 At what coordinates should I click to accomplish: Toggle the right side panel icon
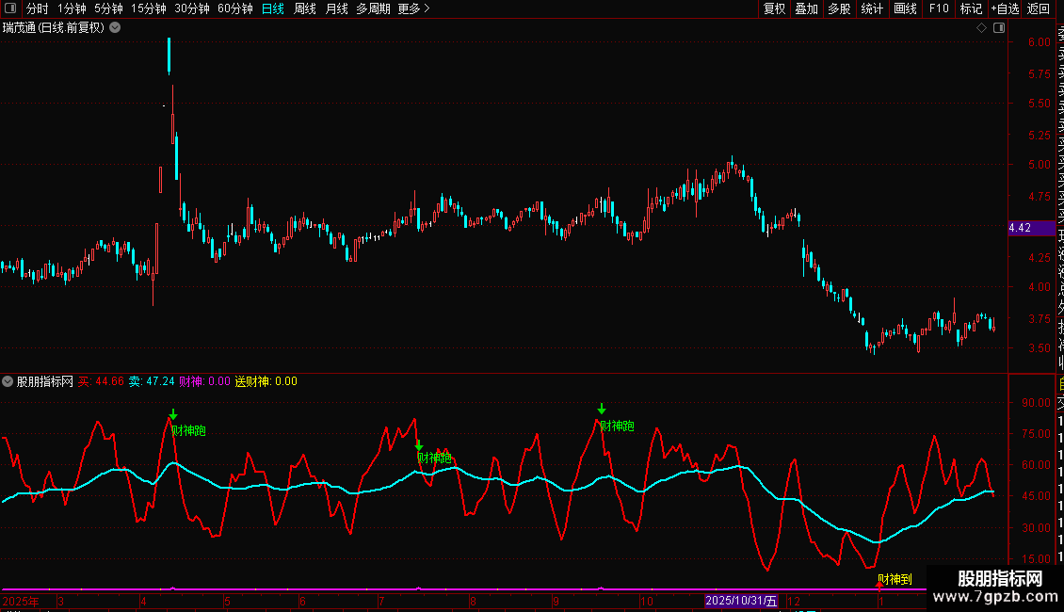point(999,28)
